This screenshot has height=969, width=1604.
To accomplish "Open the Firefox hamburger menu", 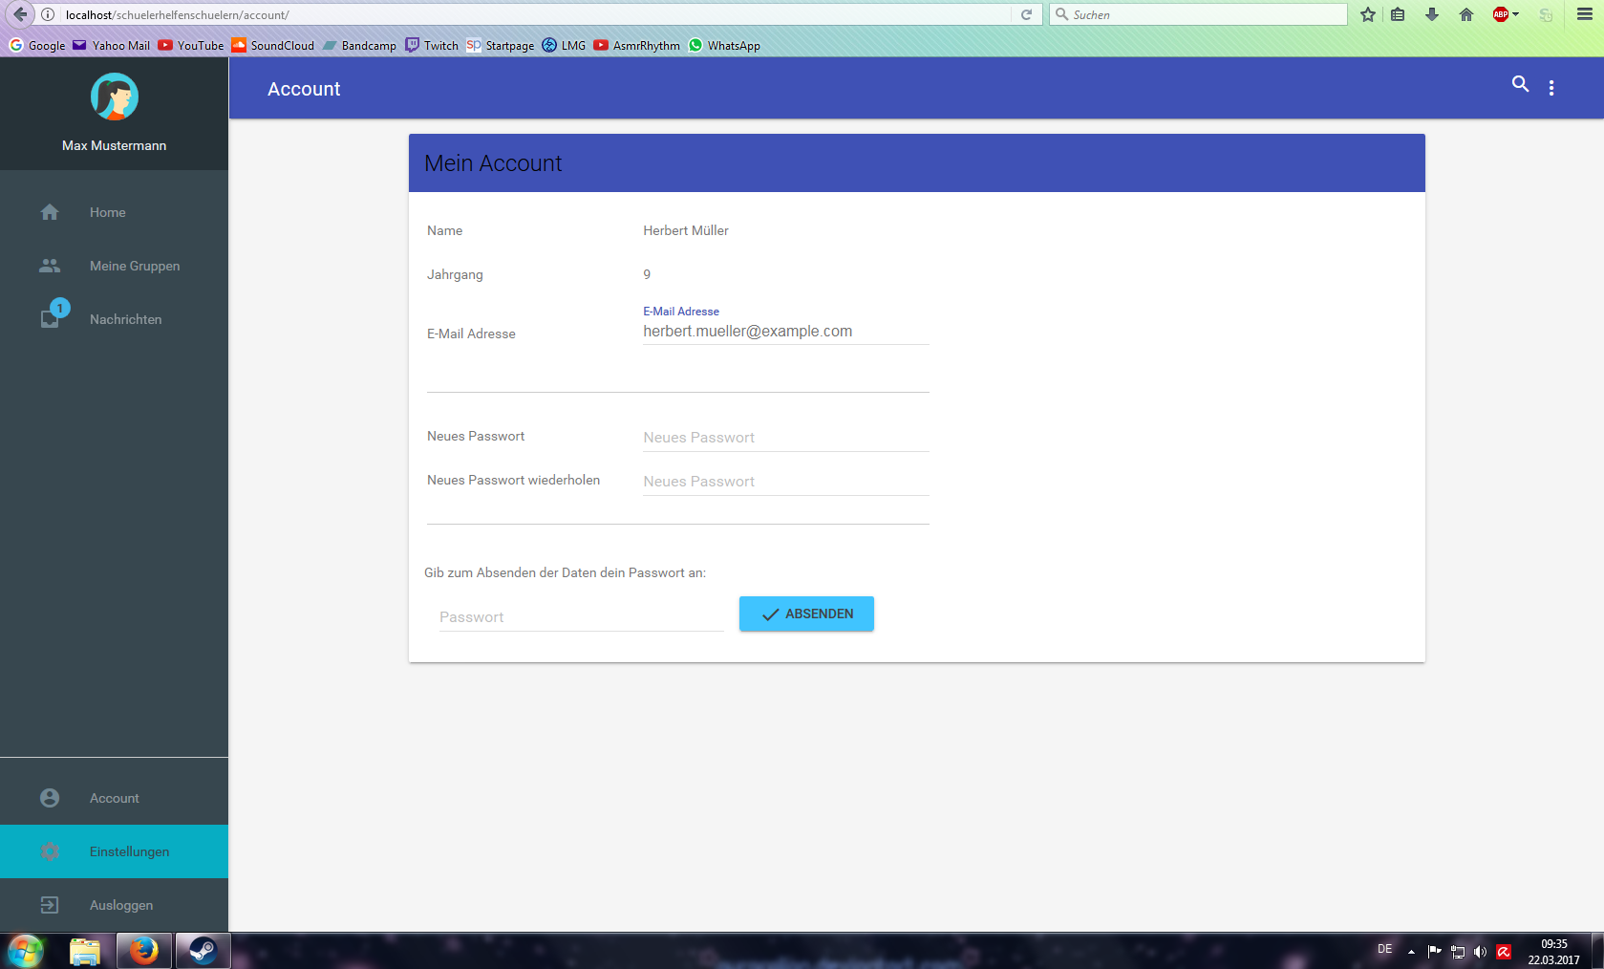I will tap(1585, 14).
